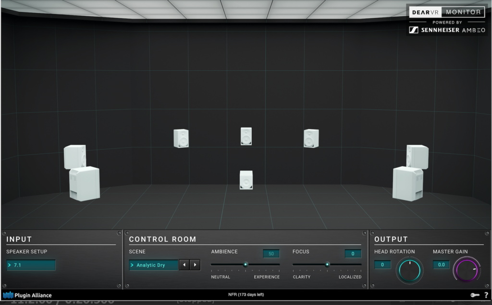The width and height of the screenshot is (492, 305).
Task: Click the subwoofer speaker below center
Action: coord(246,179)
